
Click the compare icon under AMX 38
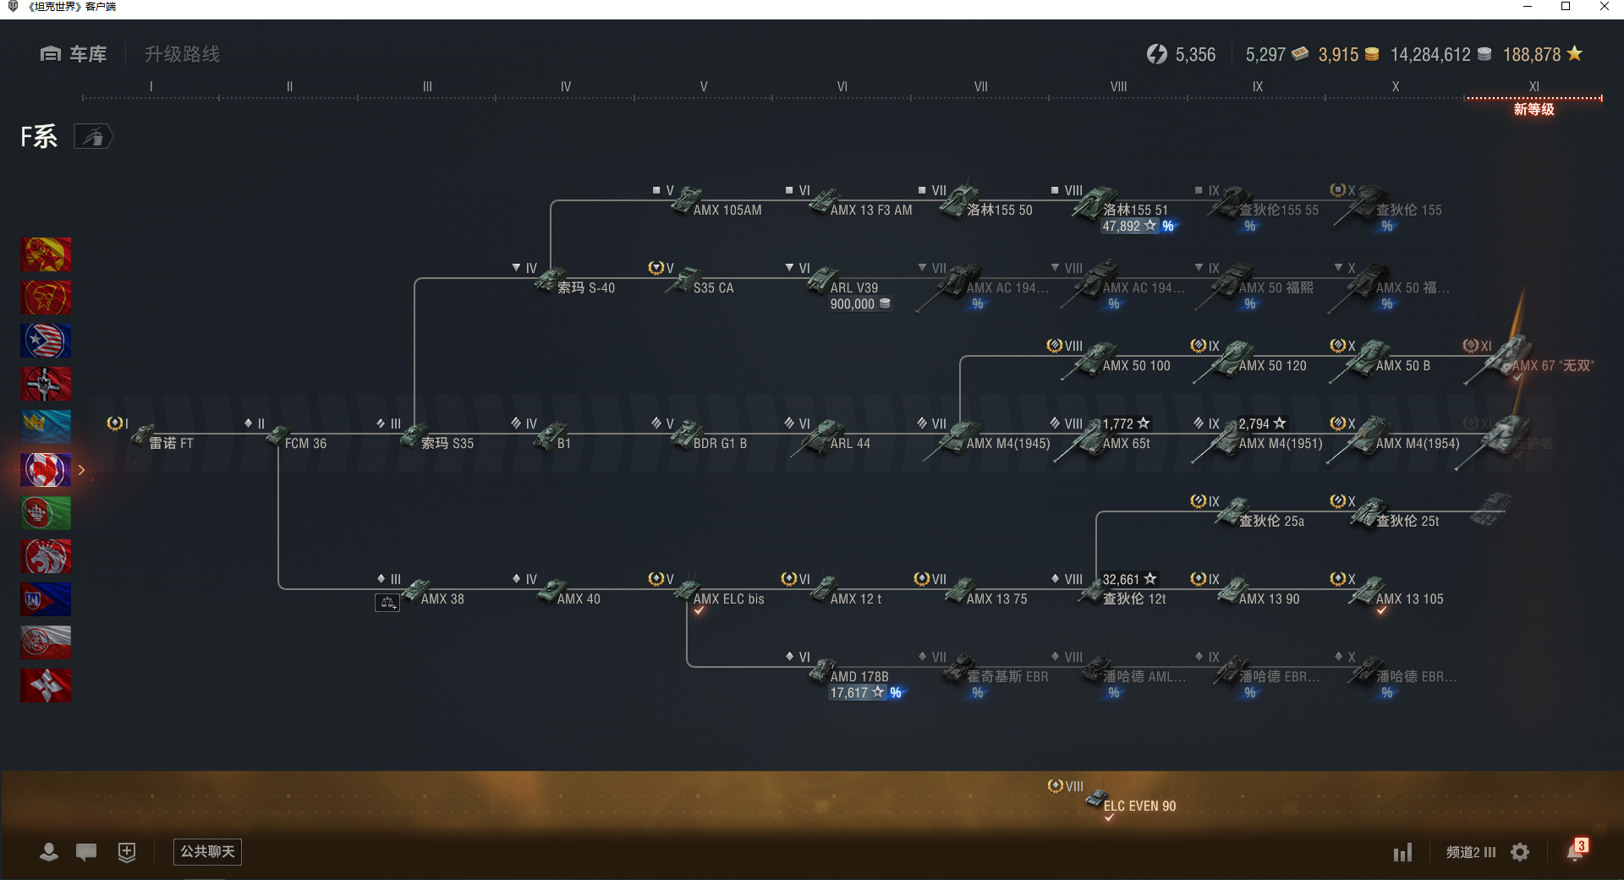(x=387, y=603)
